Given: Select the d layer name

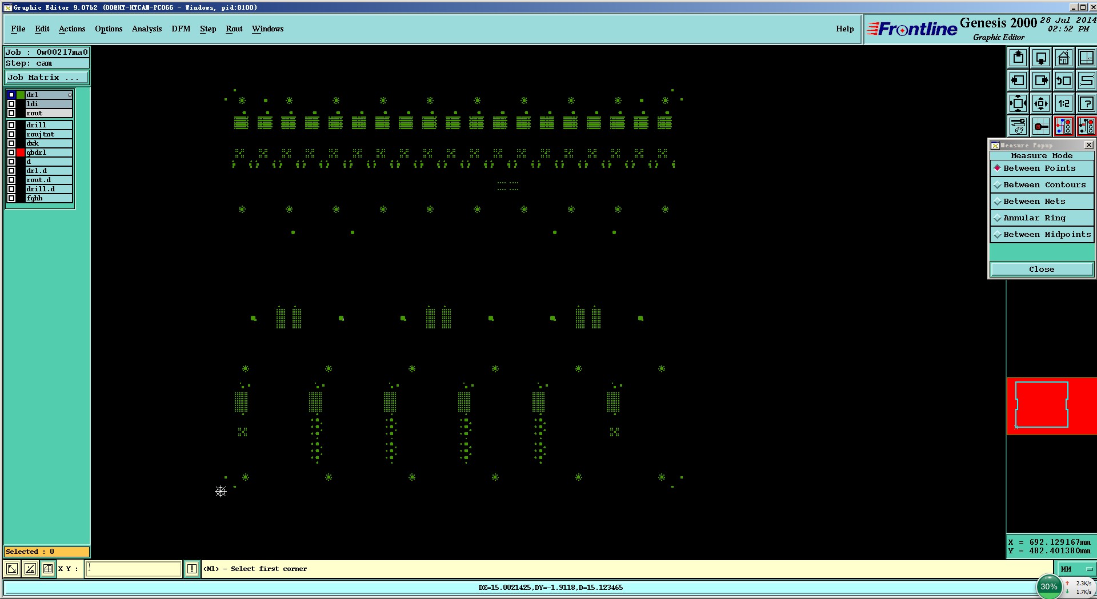Looking at the screenshot, I should coord(49,162).
